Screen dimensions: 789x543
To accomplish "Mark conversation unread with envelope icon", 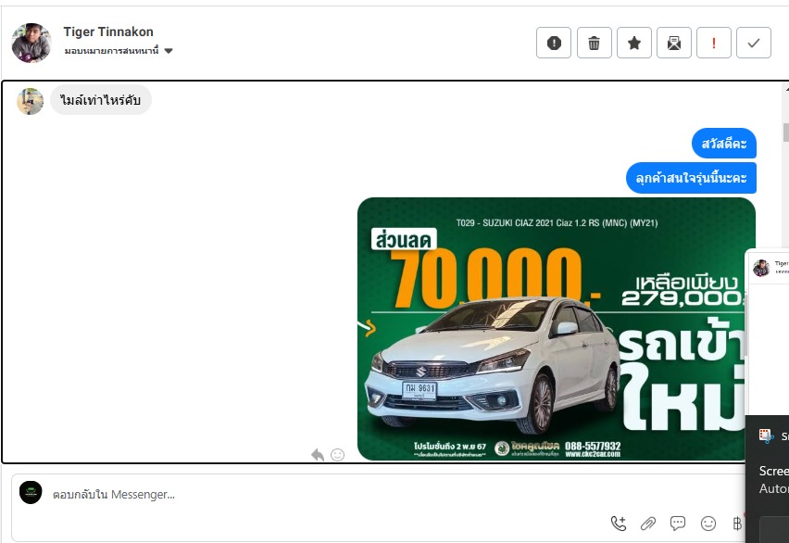I will [x=674, y=43].
